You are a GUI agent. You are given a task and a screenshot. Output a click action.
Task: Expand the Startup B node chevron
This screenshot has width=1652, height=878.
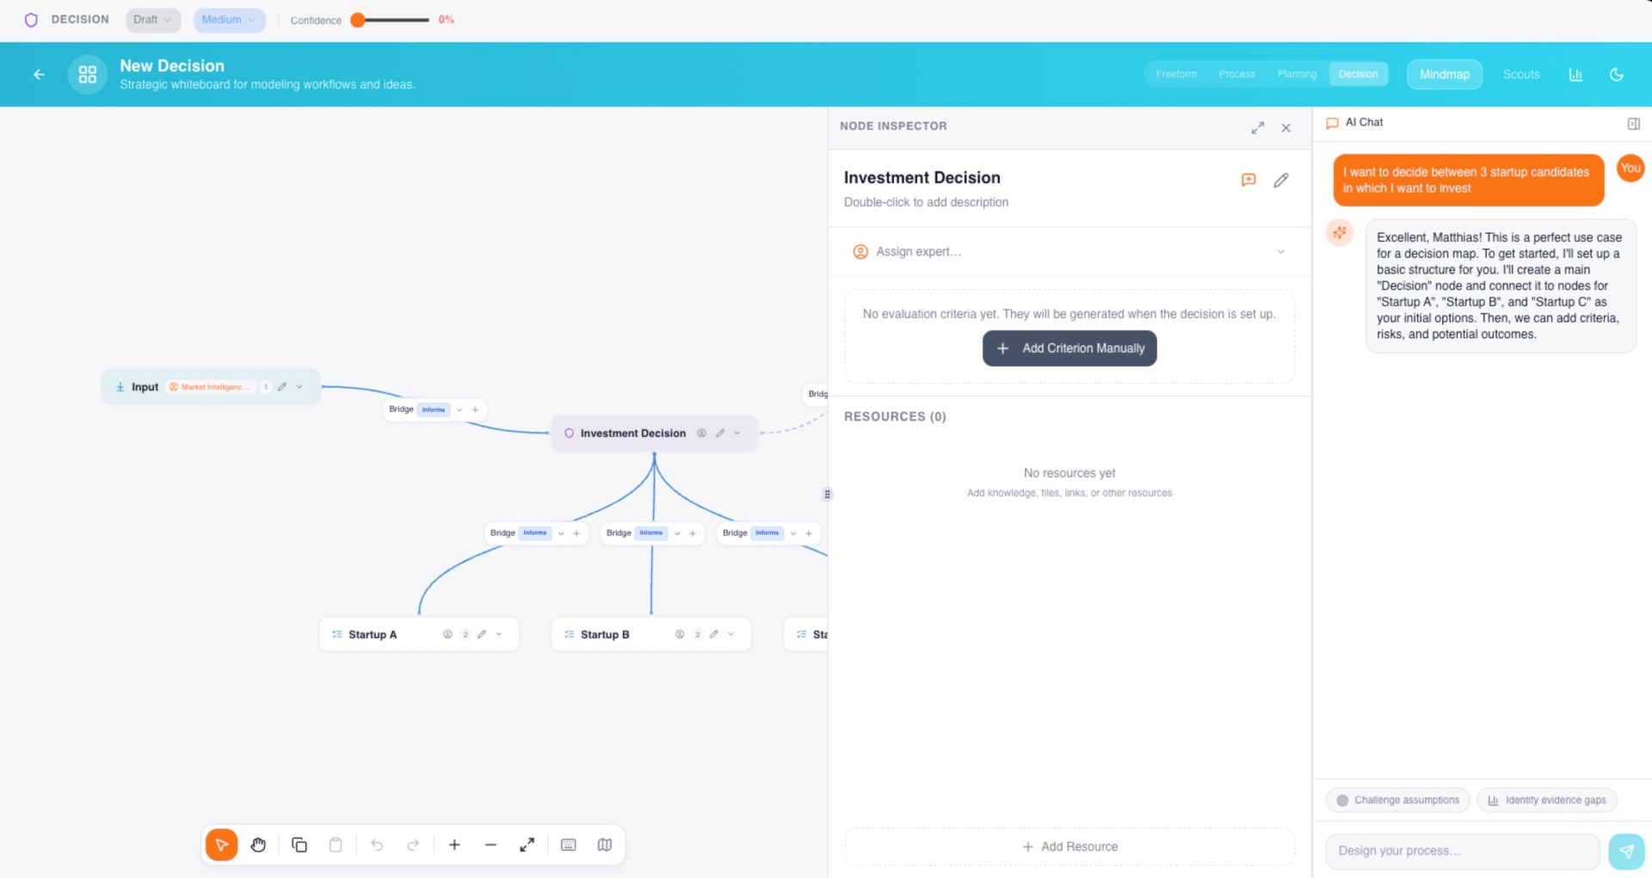[x=731, y=635]
